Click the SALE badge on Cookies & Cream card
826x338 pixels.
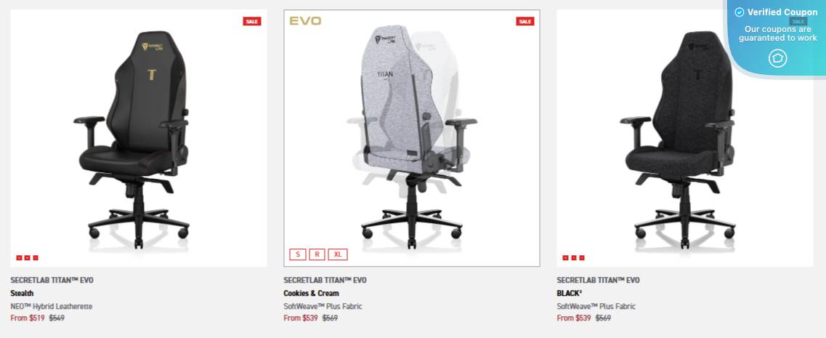click(x=525, y=22)
